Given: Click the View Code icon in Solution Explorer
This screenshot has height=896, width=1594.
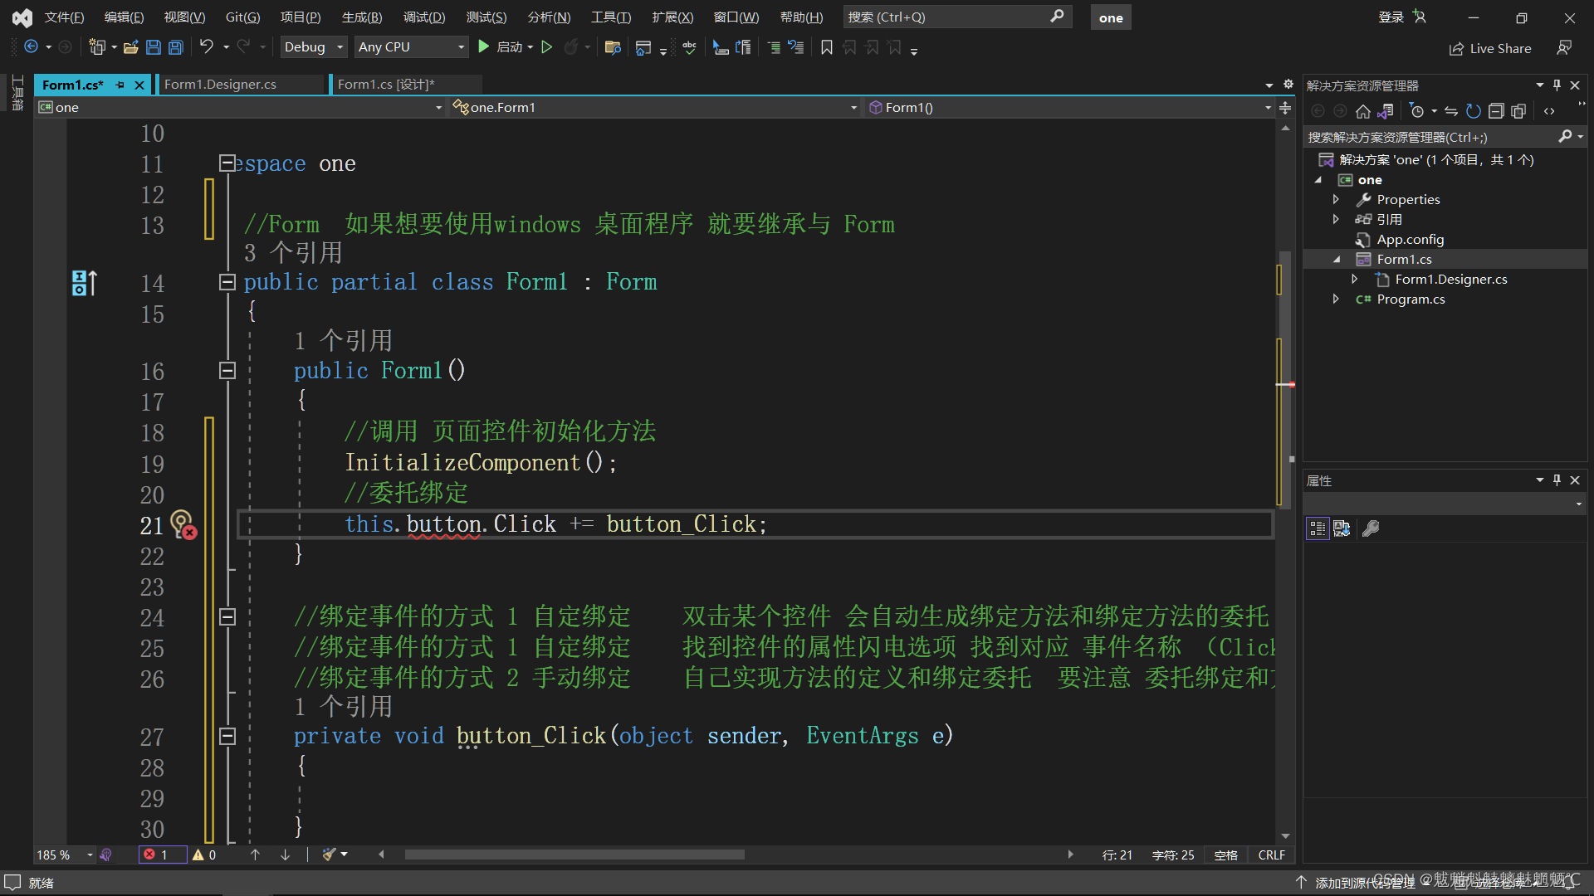Looking at the screenshot, I should 1549,110.
